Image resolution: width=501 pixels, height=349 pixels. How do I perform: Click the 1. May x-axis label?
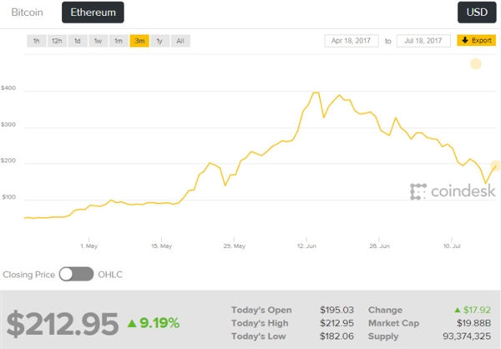pyautogui.click(x=89, y=246)
